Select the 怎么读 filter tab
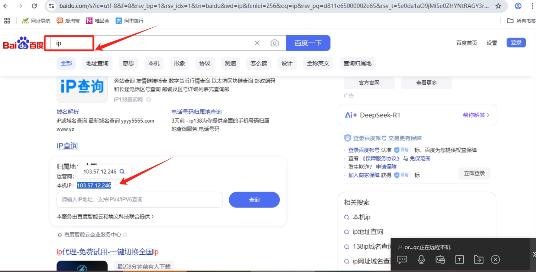Image resolution: width=536 pixels, height=272 pixels. click(x=259, y=63)
